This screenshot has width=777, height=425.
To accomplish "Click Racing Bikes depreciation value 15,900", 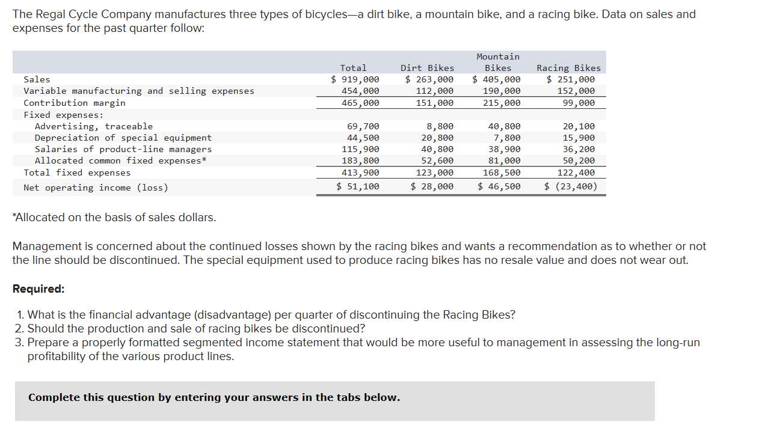I will [579, 138].
